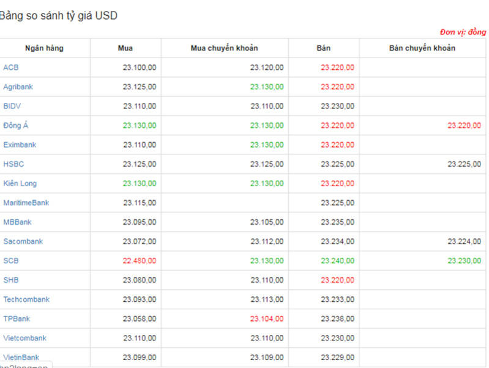
Task: Click on the Eximbank link
Action: point(20,145)
